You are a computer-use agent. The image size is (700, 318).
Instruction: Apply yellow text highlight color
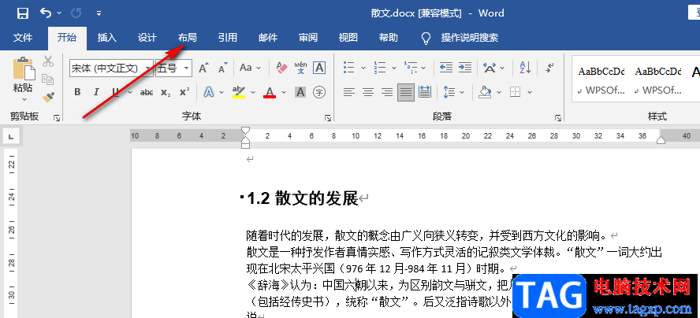point(240,92)
